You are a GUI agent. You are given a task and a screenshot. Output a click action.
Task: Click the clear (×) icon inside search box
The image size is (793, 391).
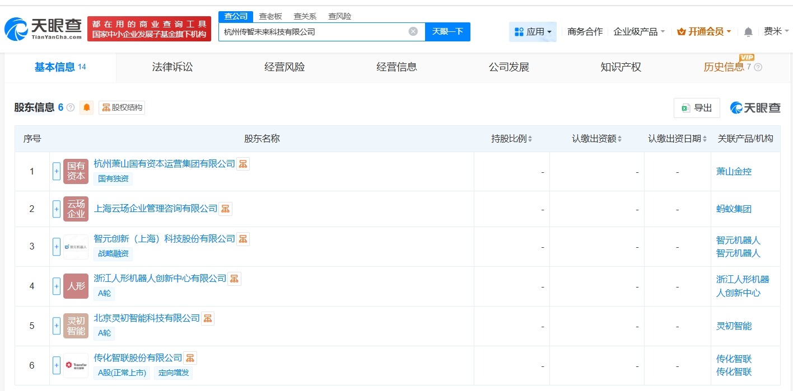[413, 31]
